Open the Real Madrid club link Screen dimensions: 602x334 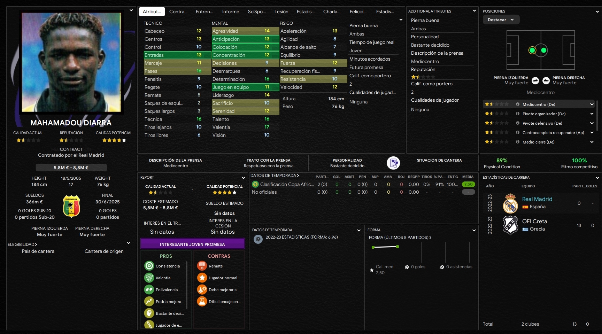pos(537,199)
